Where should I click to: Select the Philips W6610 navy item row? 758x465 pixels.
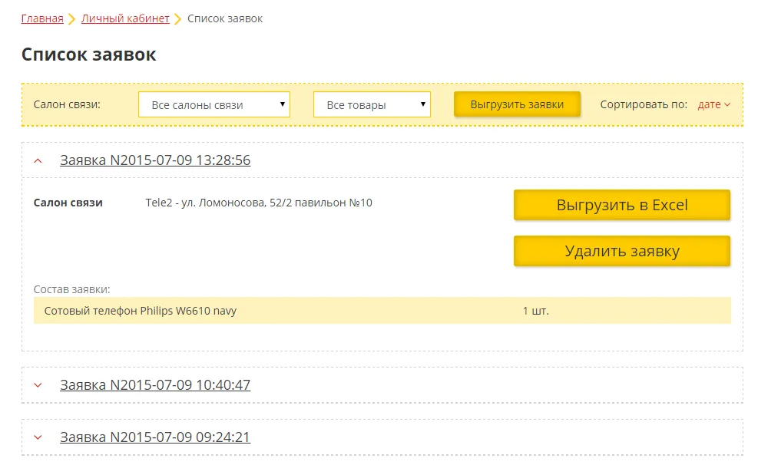(x=141, y=311)
